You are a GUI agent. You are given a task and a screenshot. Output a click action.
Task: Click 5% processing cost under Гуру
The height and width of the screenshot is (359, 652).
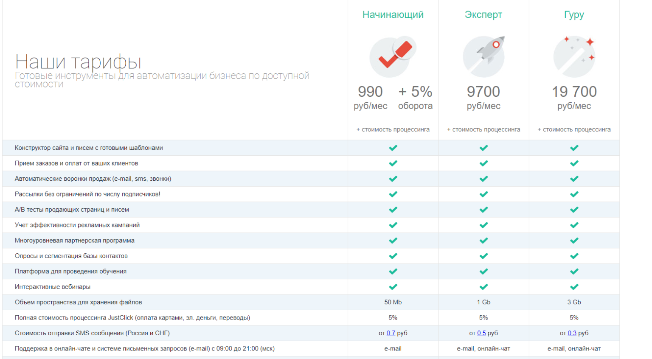pos(574,318)
